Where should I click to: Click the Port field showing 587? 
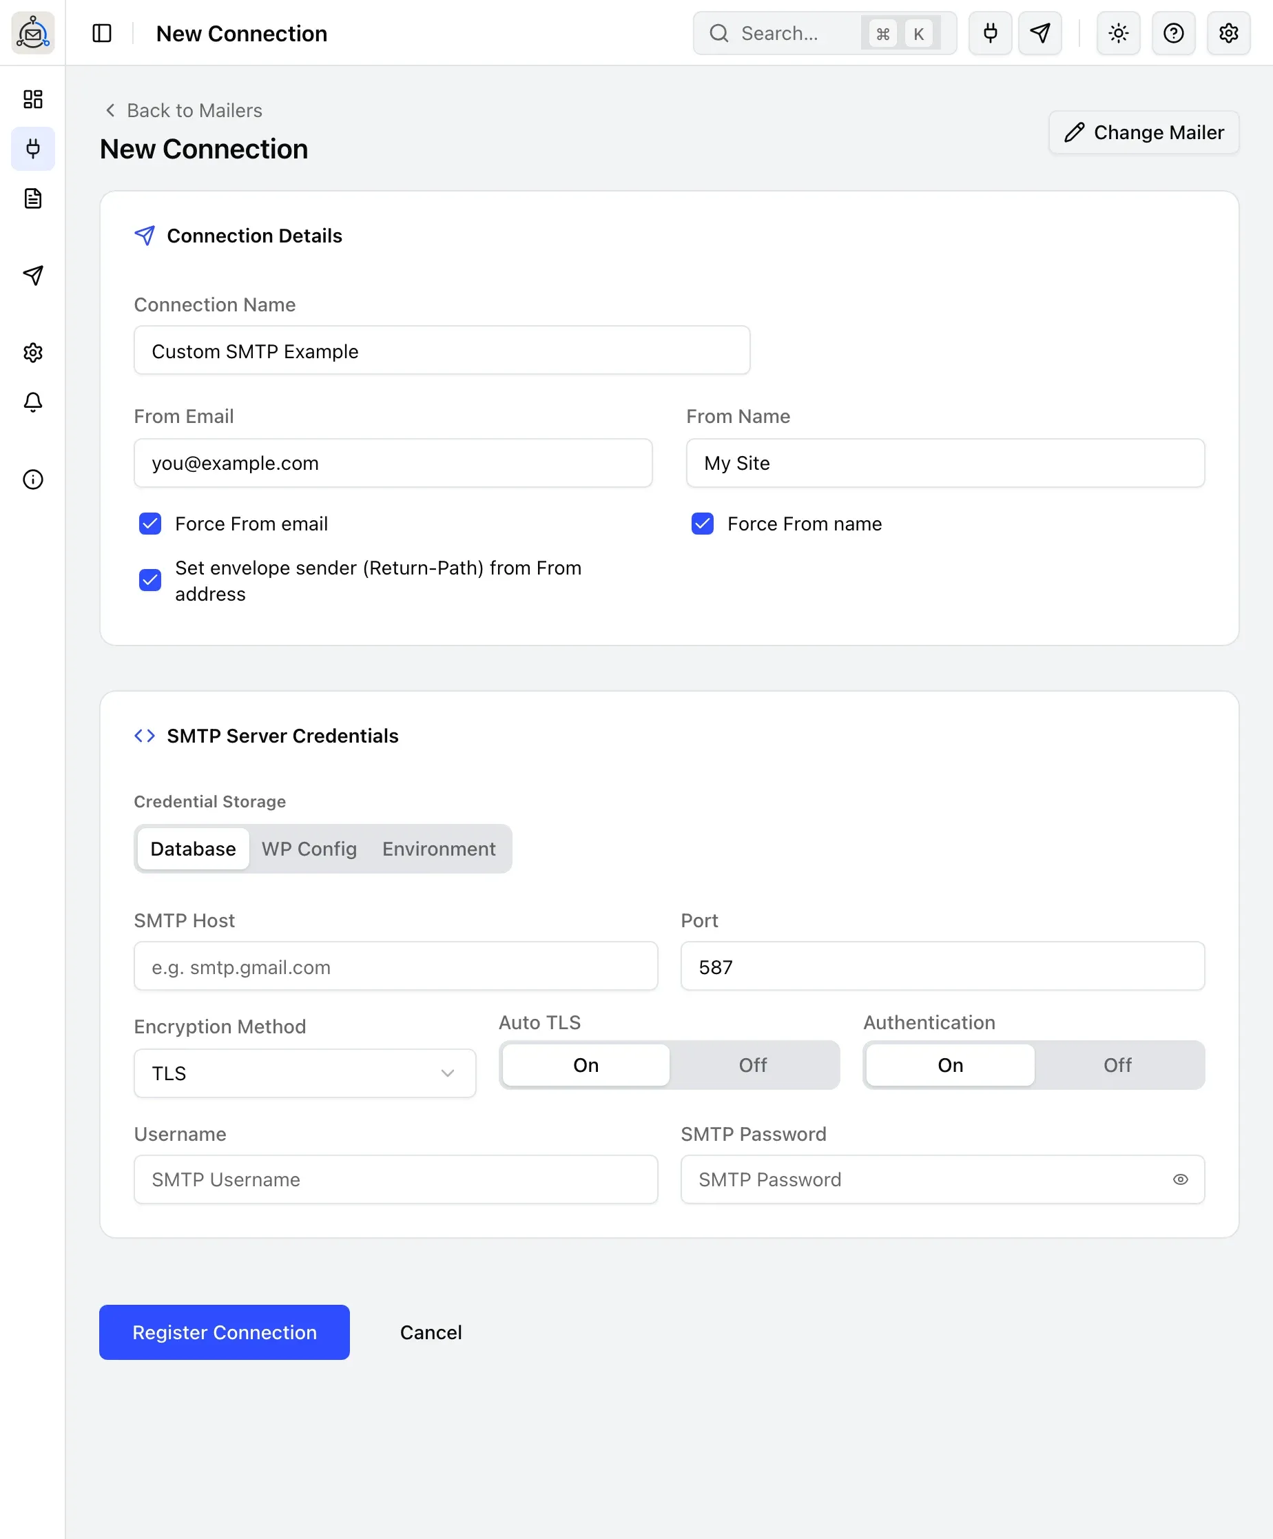[942, 966]
